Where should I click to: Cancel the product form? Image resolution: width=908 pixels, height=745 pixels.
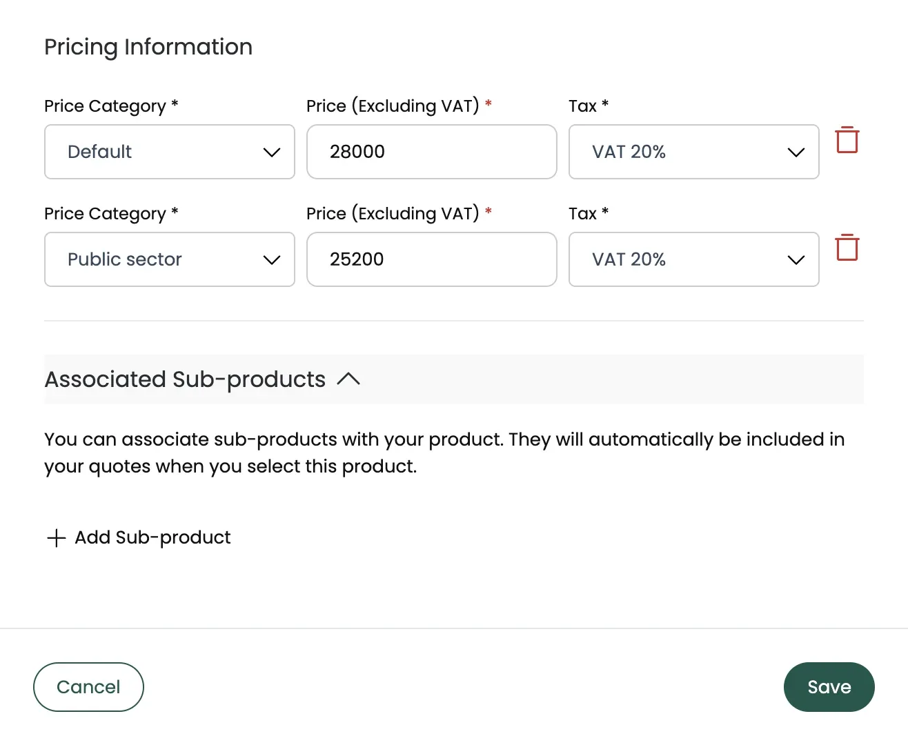(x=88, y=687)
